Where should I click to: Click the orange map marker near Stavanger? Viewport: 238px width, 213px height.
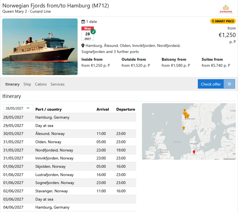[184, 128]
